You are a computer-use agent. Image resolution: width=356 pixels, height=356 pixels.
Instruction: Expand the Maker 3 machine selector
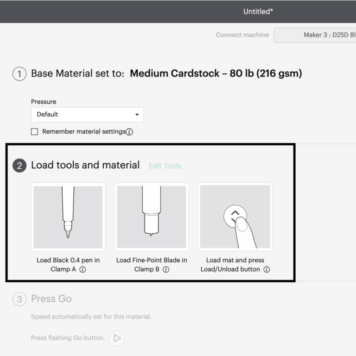[315, 35]
